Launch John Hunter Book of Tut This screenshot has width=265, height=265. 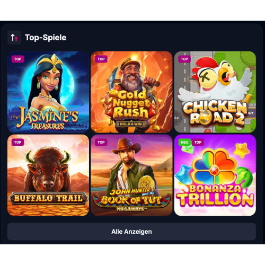[x=131, y=175]
